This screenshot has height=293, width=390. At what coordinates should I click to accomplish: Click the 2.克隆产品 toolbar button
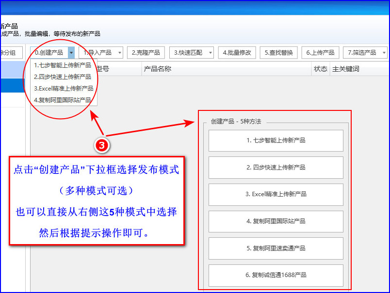tap(146, 53)
